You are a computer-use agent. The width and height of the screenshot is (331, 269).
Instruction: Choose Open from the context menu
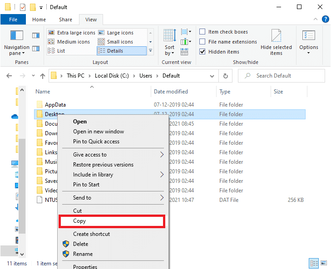click(x=80, y=122)
